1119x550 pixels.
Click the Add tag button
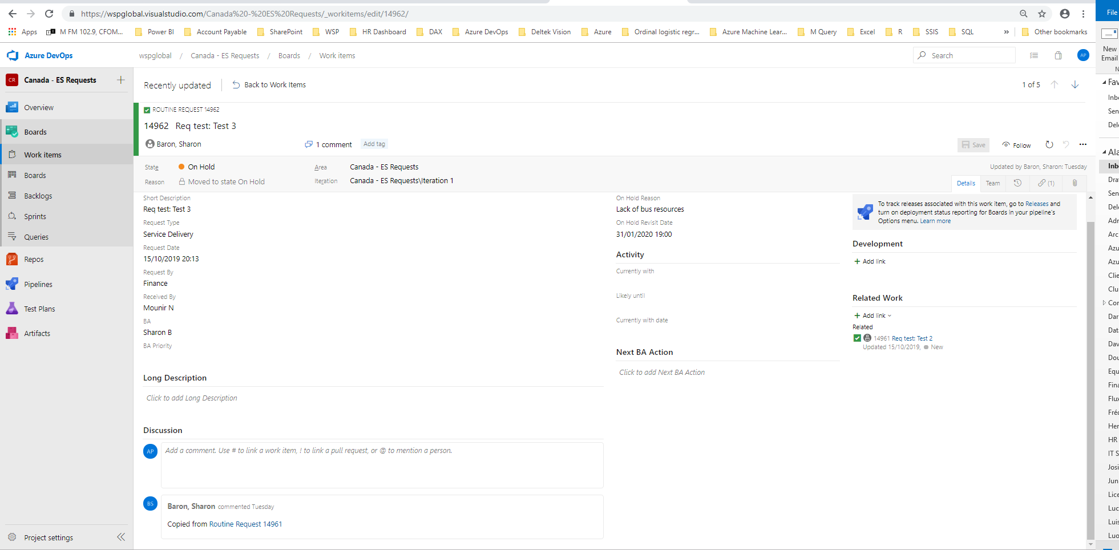[x=374, y=144]
